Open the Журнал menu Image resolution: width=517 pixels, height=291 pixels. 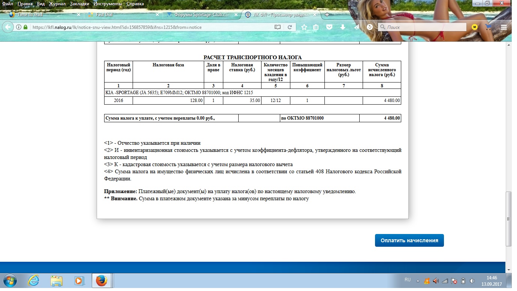click(x=57, y=3)
